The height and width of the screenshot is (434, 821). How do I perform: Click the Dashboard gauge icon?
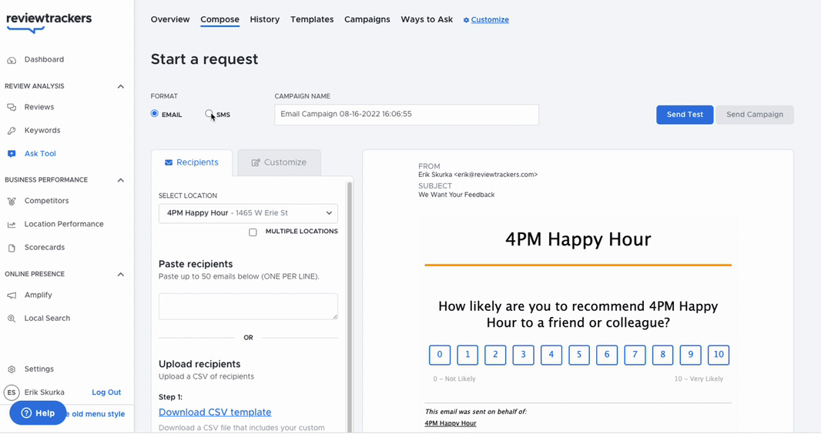pos(12,60)
